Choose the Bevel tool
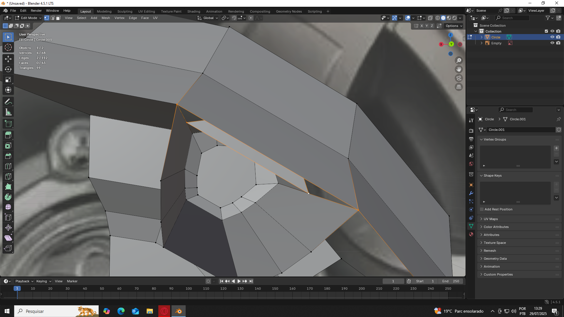 coord(8,156)
